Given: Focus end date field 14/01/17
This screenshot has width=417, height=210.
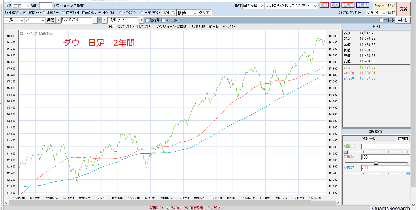Looking at the screenshot, I should (123, 20).
